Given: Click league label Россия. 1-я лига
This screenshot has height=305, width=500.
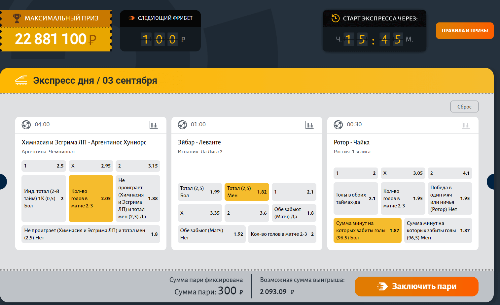Looking at the screenshot, I should point(352,152).
